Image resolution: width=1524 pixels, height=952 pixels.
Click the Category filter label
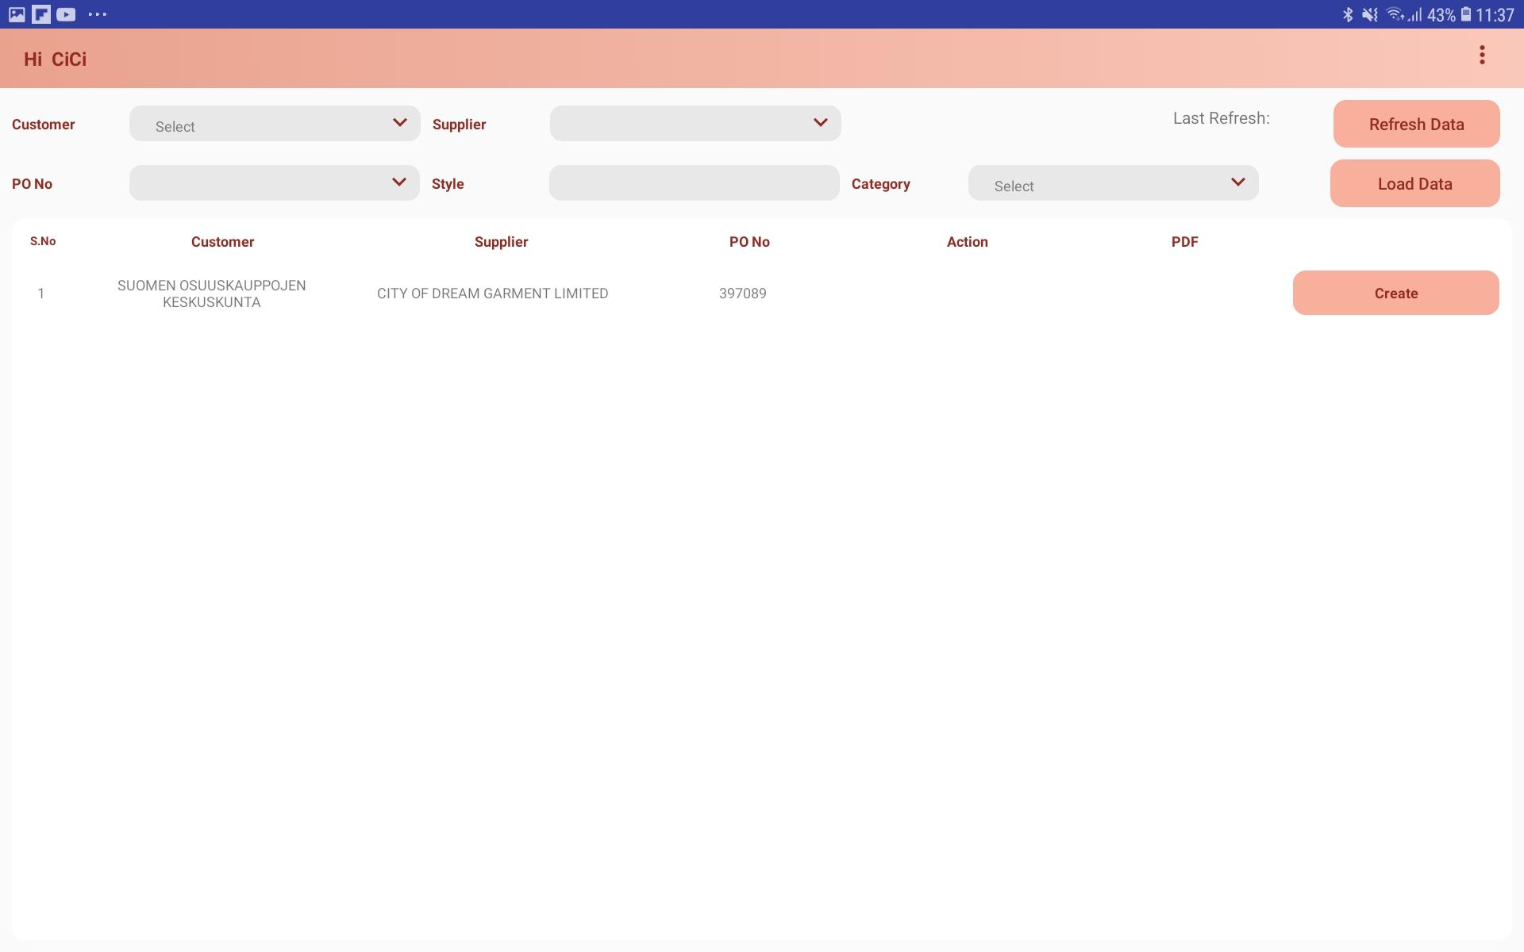coord(881,184)
